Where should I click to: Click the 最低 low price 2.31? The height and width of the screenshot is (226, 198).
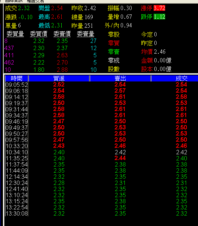(57, 26)
